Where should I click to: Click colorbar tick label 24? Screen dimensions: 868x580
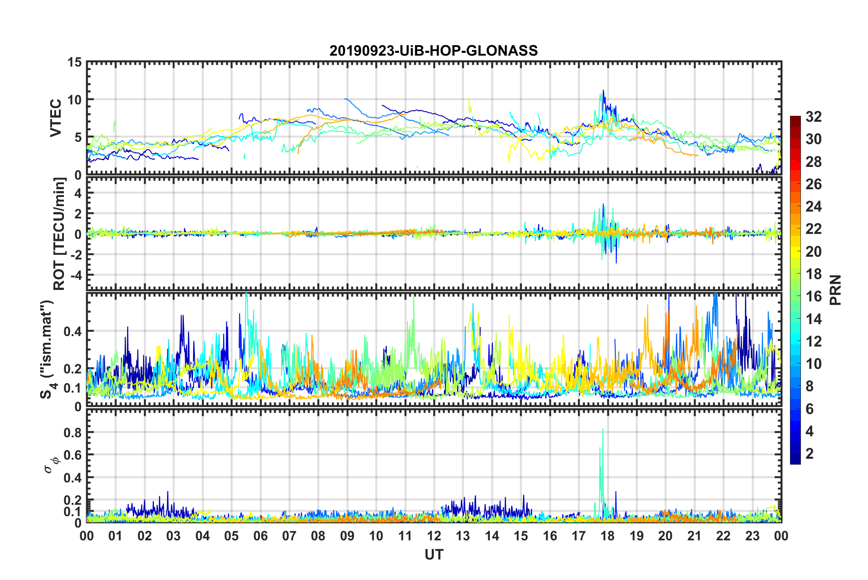pos(813,207)
